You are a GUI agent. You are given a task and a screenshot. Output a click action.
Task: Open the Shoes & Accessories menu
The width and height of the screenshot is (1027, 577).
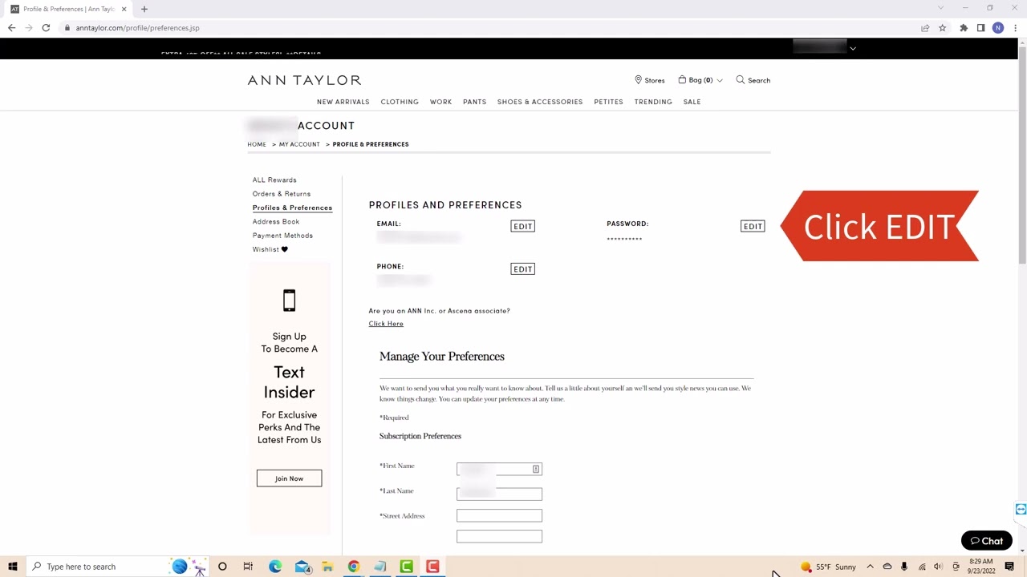pos(540,102)
